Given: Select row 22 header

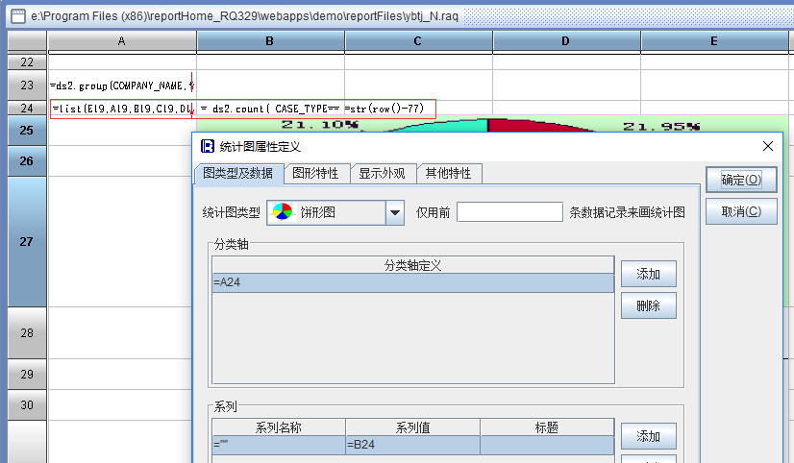Looking at the screenshot, I should 27,62.
